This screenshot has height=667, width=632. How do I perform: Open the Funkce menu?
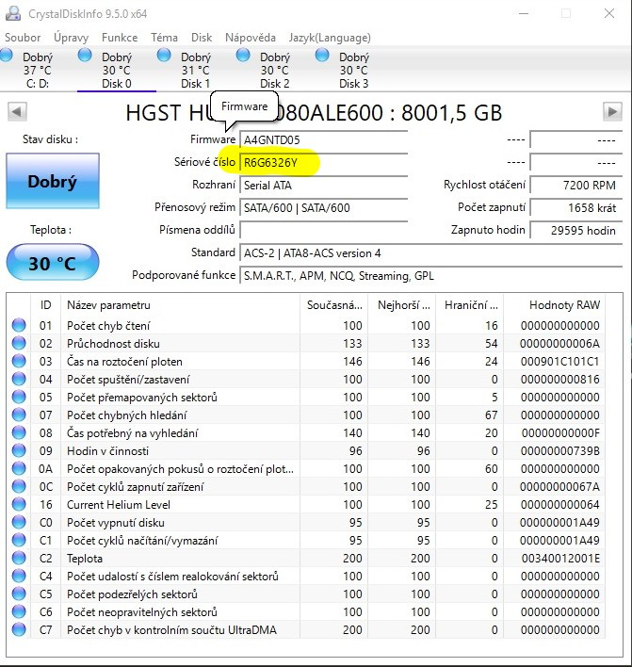click(120, 38)
